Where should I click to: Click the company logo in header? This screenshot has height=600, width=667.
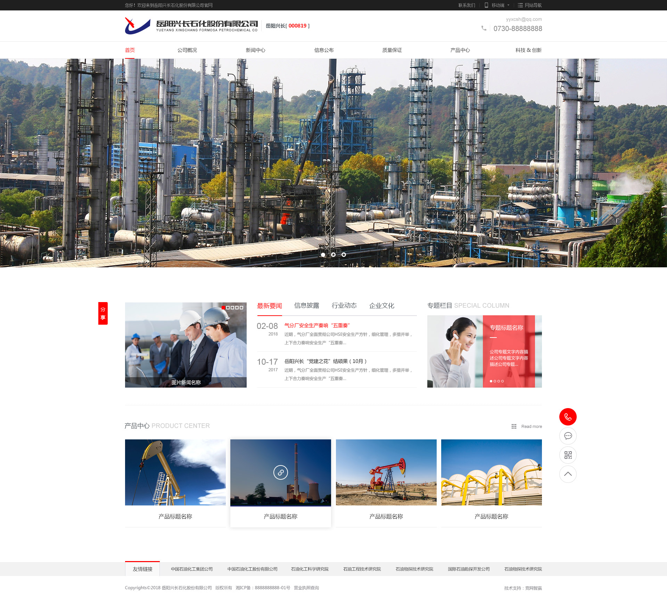138,26
